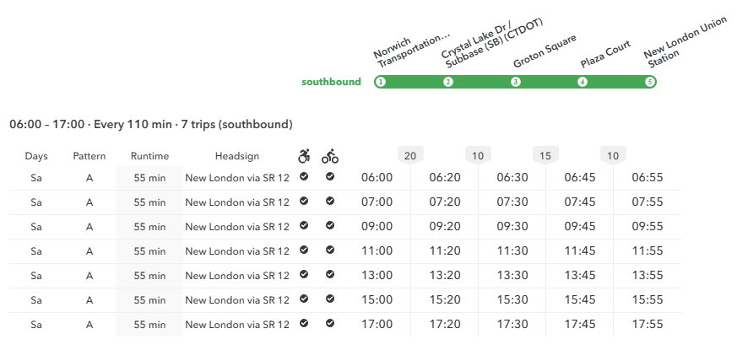Screen dimensions: 748x350
Task: Click the 20 minute segment time badge
Action: coord(410,156)
